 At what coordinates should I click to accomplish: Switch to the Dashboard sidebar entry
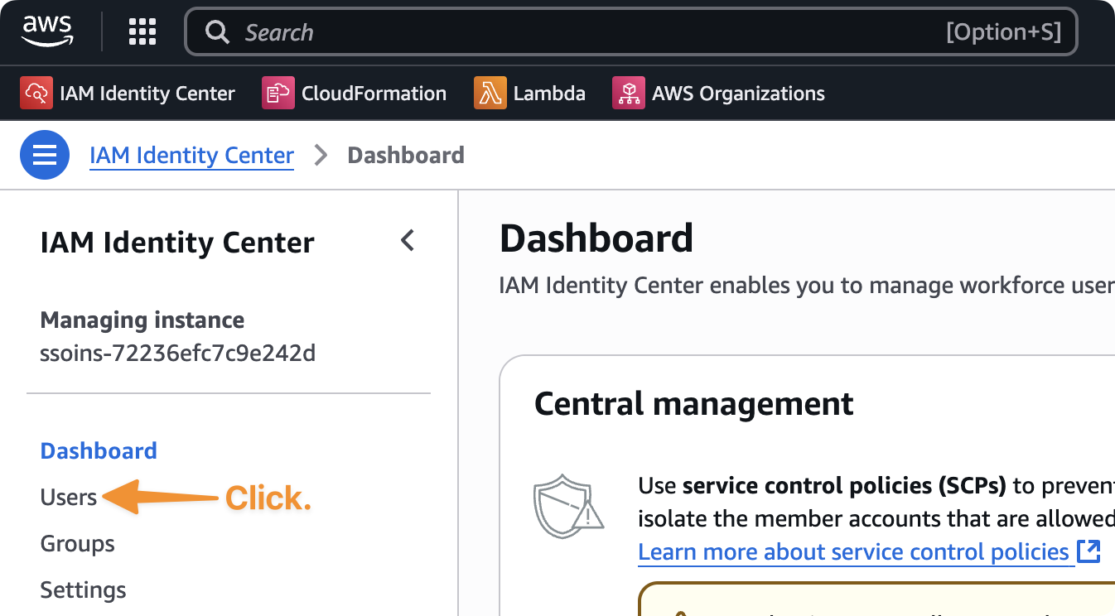click(98, 450)
